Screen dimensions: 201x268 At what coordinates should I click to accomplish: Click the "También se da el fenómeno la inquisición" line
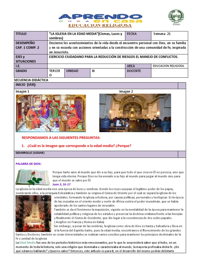point(119,210)
